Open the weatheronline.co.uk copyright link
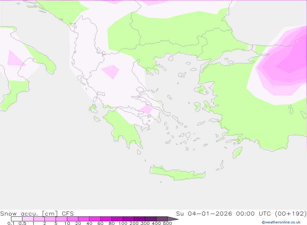The width and height of the screenshot is (307, 225). pyautogui.click(x=281, y=222)
